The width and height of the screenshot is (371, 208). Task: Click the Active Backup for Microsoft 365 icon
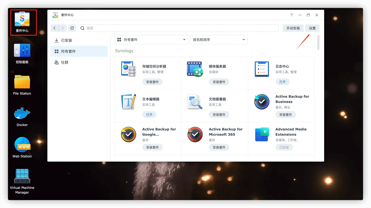[x=195, y=134]
